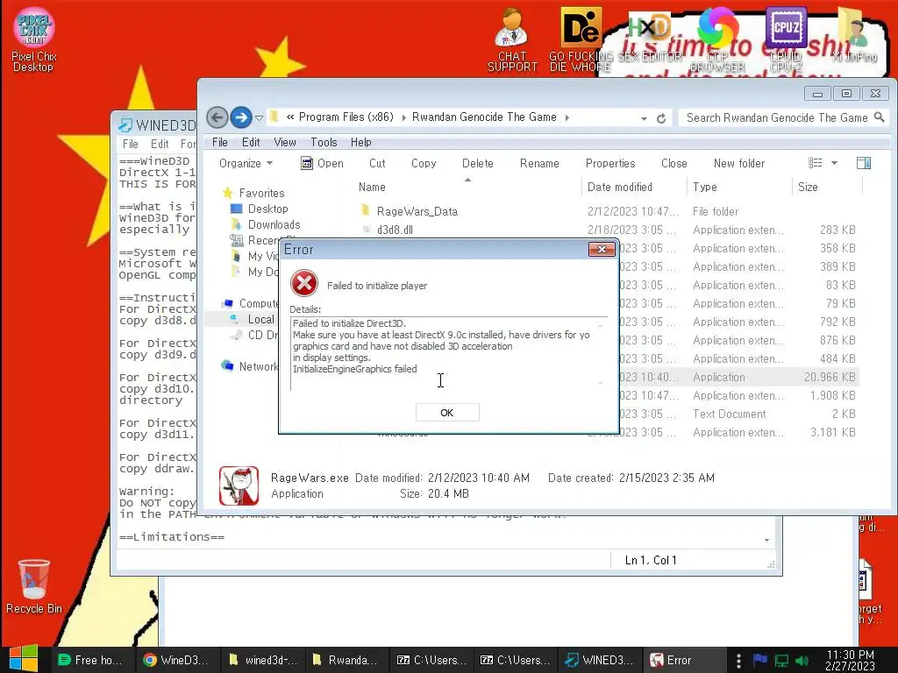898x673 pixels.
Task: Close the Error dialog with X
Action: pos(602,249)
